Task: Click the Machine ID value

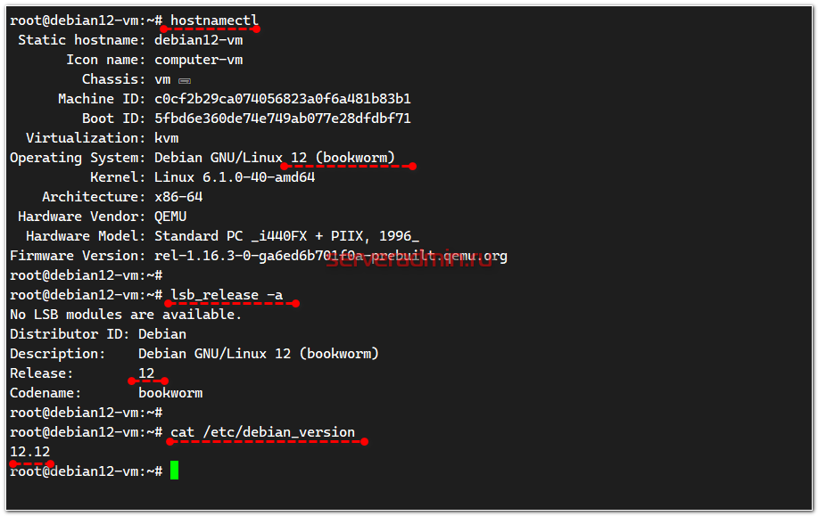Action: [x=282, y=99]
